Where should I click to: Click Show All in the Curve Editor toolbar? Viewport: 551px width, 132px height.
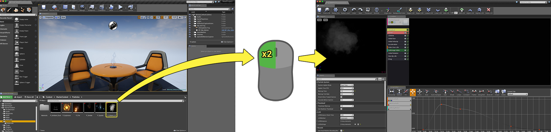tap(490, 92)
